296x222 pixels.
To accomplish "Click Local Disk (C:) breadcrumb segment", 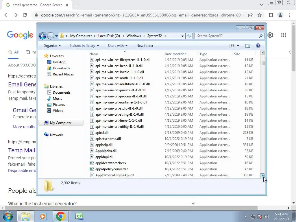I will pos(109,36).
